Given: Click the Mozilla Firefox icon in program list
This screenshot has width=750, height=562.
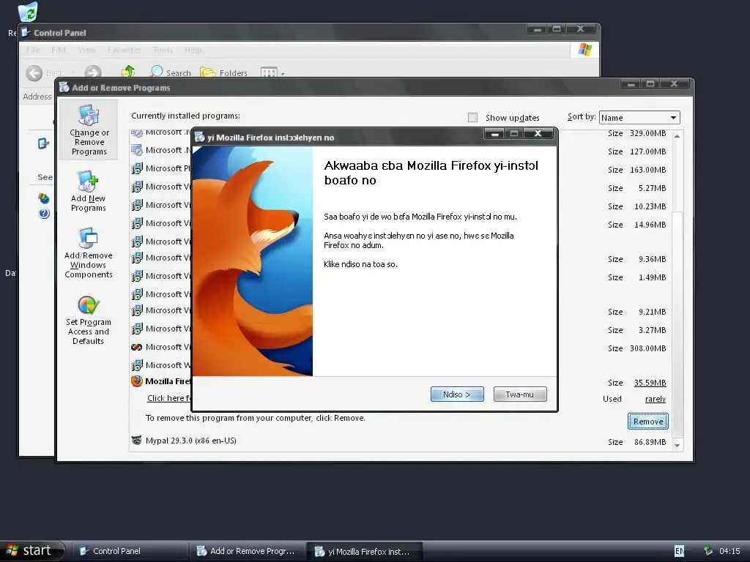Looking at the screenshot, I should coord(137,381).
